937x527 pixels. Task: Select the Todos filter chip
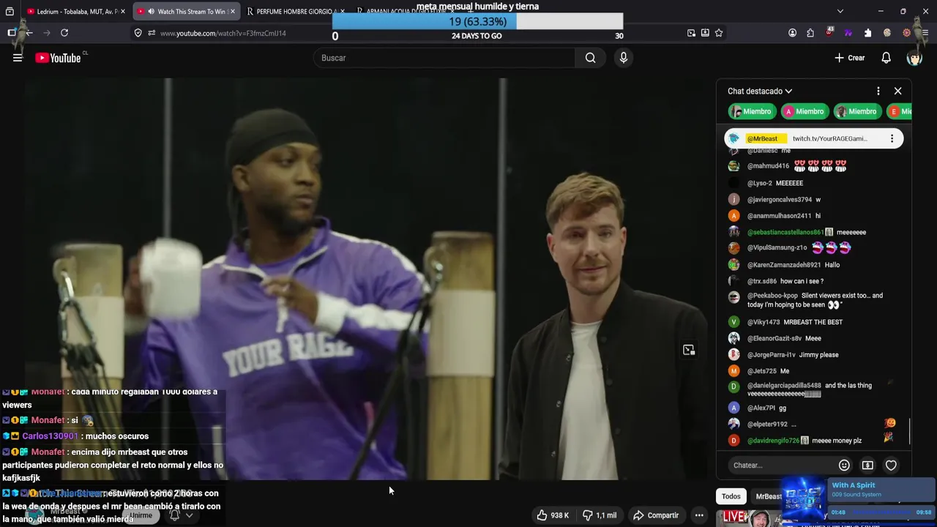(x=731, y=496)
